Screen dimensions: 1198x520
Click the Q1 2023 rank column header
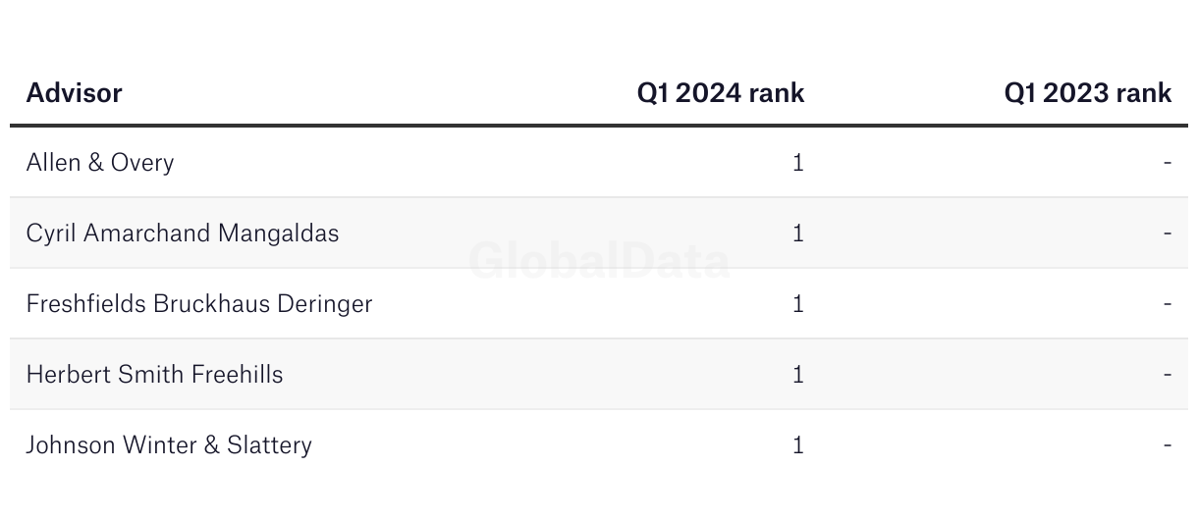(1088, 93)
